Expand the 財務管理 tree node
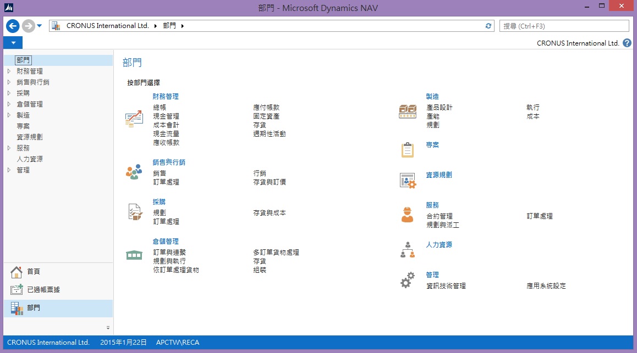Screen dimensions: 637x353 point(9,71)
